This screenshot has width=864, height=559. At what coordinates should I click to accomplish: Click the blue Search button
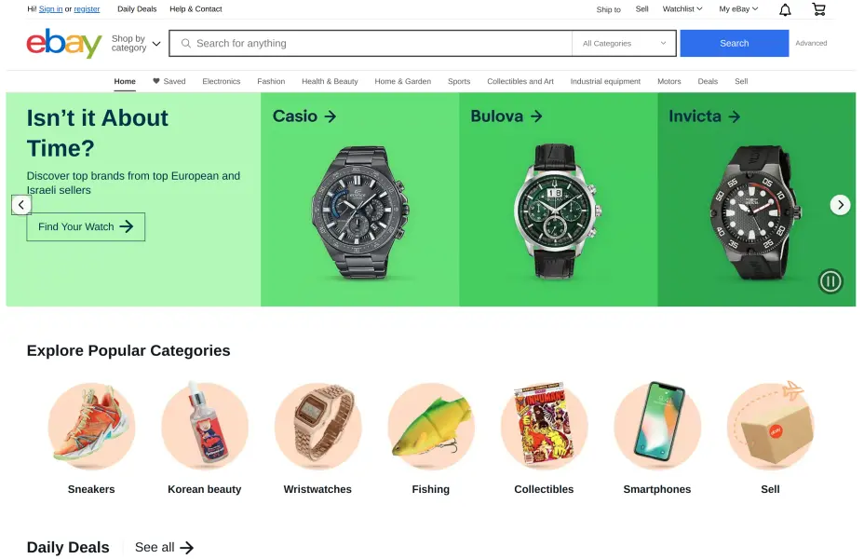tap(734, 43)
